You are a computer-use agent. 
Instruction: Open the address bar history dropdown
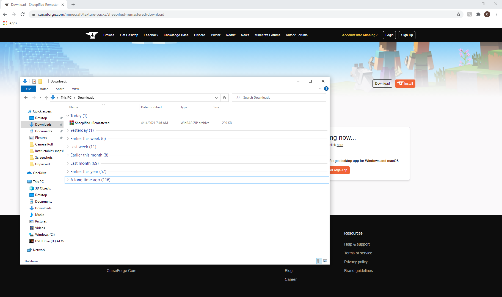coord(216,97)
